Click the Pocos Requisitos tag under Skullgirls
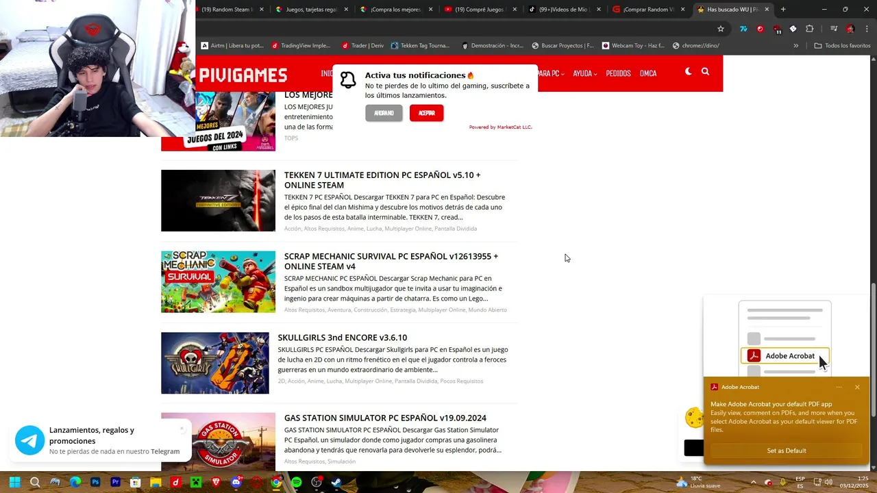 coord(461,381)
